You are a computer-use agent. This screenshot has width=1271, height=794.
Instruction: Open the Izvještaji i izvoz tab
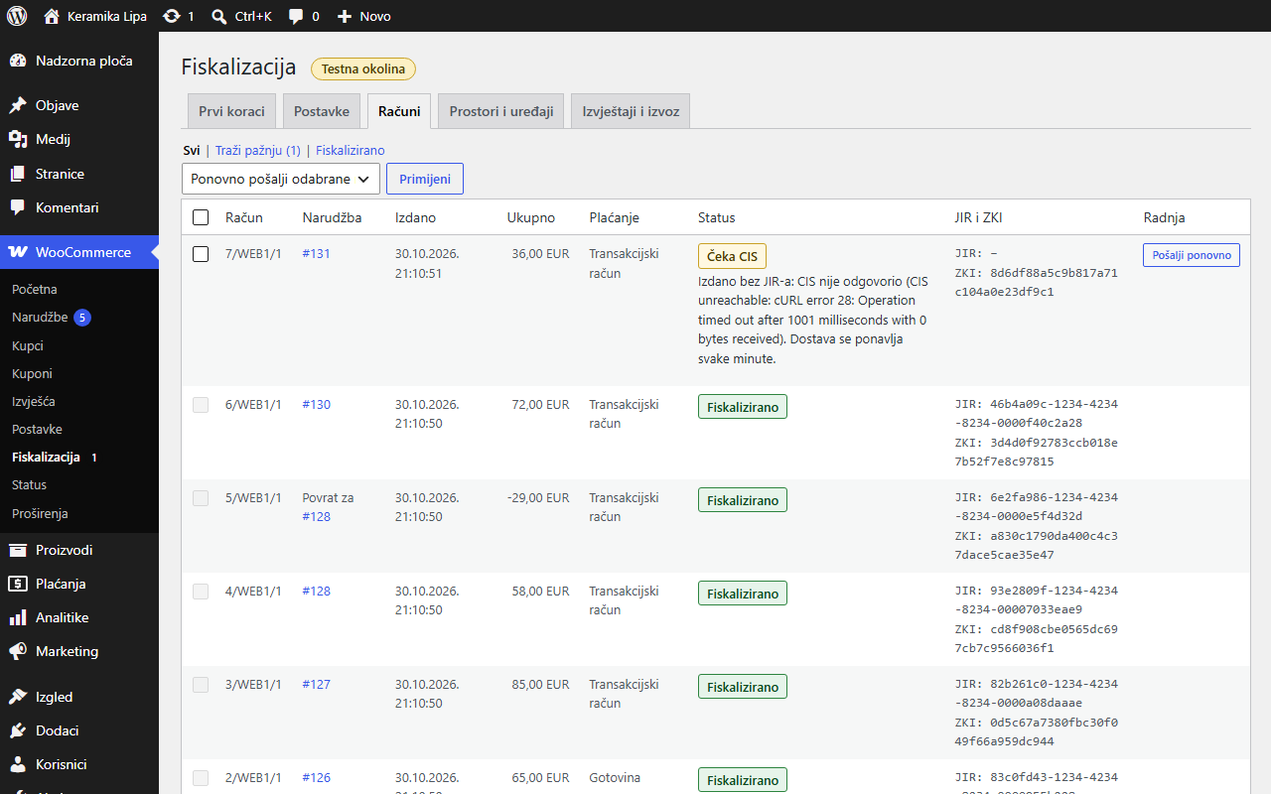pyautogui.click(x=631, y=111)
